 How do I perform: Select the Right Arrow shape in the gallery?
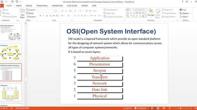137,13
